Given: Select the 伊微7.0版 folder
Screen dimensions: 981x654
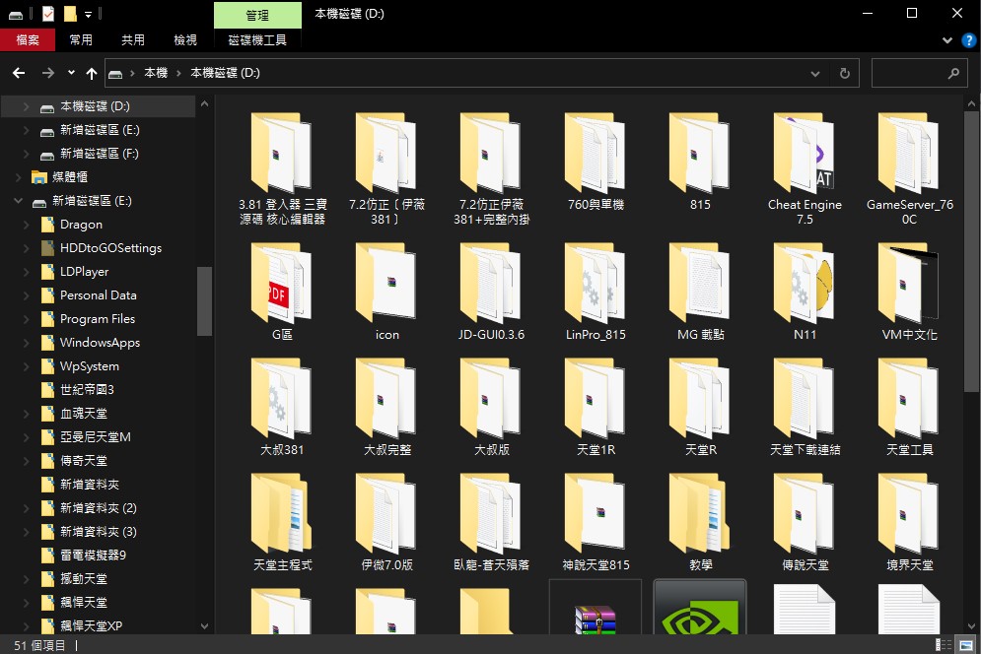Looking at the screenshot, I should (386, 522).
